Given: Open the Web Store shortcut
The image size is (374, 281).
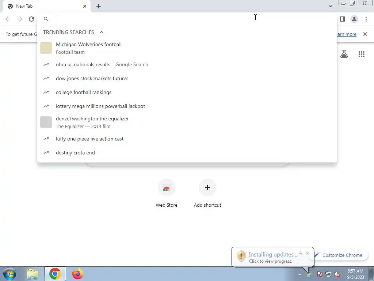Looking at the screenshot, I should [167, 193].
